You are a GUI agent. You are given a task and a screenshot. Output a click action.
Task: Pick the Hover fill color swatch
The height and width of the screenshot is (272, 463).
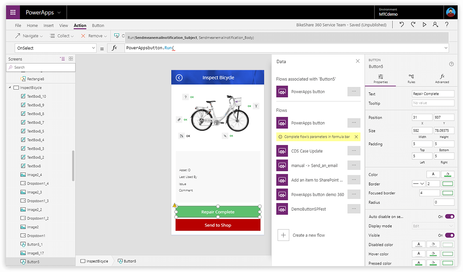tap(433, 254)
